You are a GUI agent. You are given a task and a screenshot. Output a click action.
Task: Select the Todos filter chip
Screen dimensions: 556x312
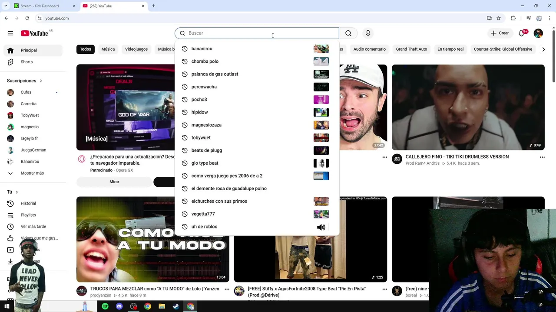[86, 49]
